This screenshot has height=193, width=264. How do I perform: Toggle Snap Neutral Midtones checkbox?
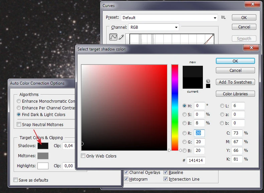click(x=19, y=124)
